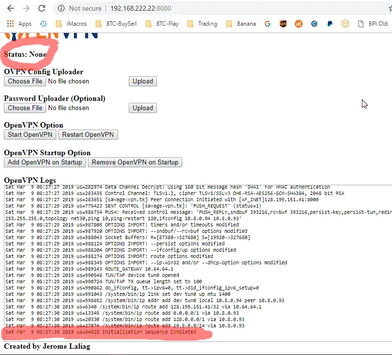The height and width of the screenshot is (355, 392).
Task: Click the Socket Buffers log line
Action: [x=128, y=237]
